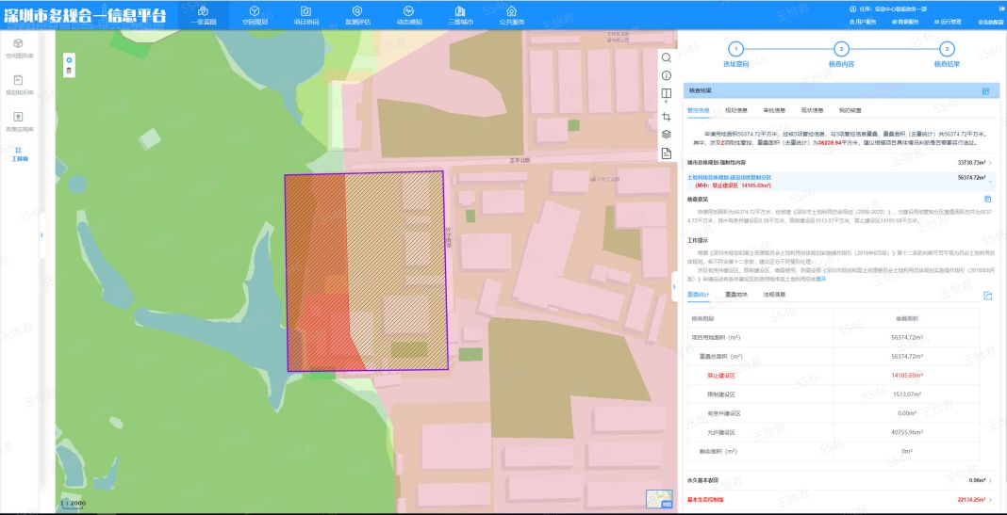The image size is (1007, 515).
Task: Open 空间图形库 in left sidebar
Action: pyautogui.click(x=19, y=48)
